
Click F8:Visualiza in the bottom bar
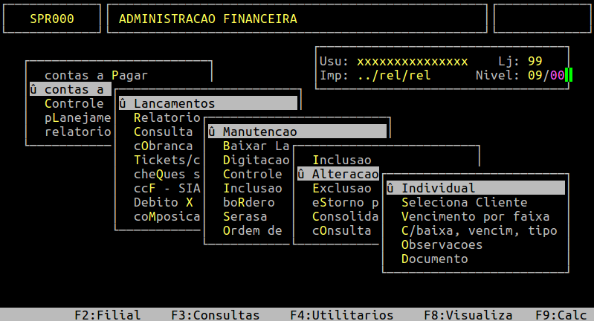click(468, 314)
